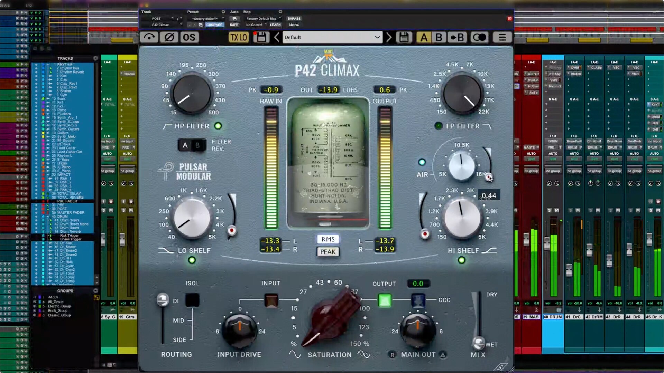Click the overlapping circles compare icon
664x373 pixels.
coord(479,37)
